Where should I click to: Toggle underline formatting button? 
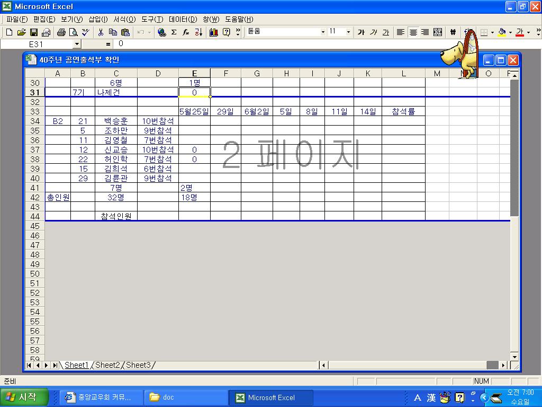point(386,32)
